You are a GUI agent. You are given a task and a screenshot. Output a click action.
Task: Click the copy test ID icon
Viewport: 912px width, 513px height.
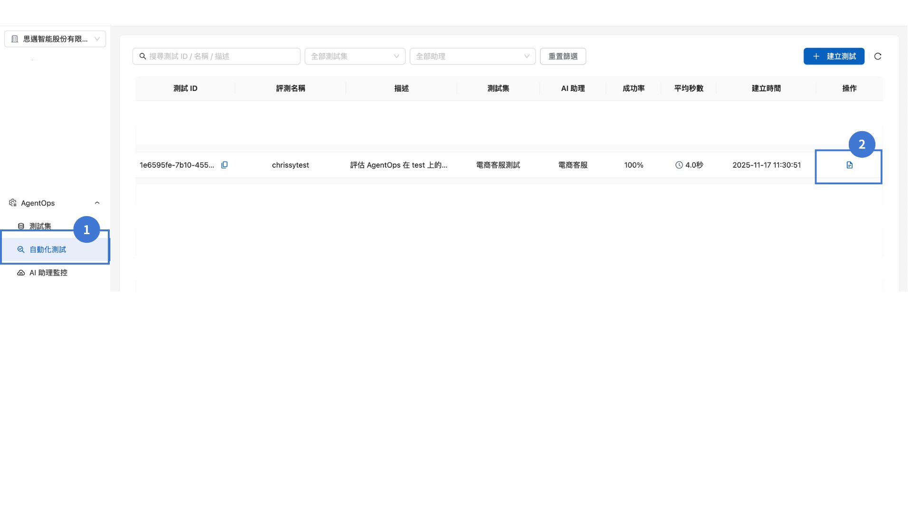pyautogui.click(x=224, y=165)
